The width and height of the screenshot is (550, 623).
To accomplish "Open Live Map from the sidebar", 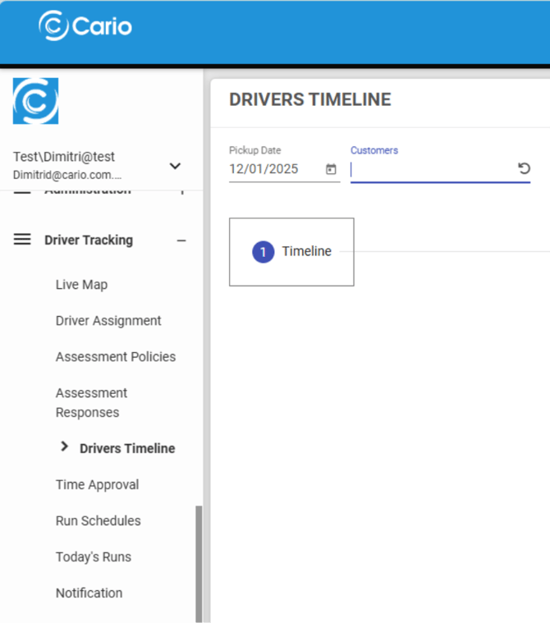I will pos(81,285).
